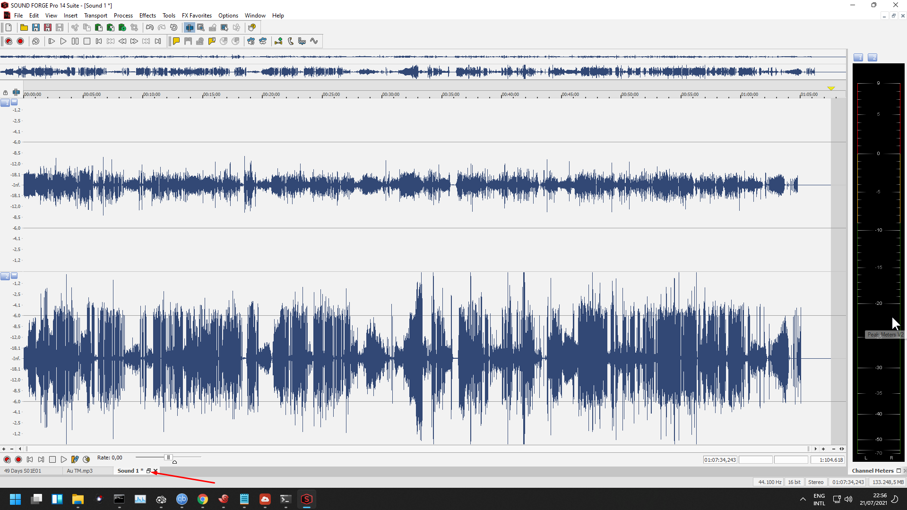Select the Pencil tool
The image size is (907, 510).
[213, 27]
